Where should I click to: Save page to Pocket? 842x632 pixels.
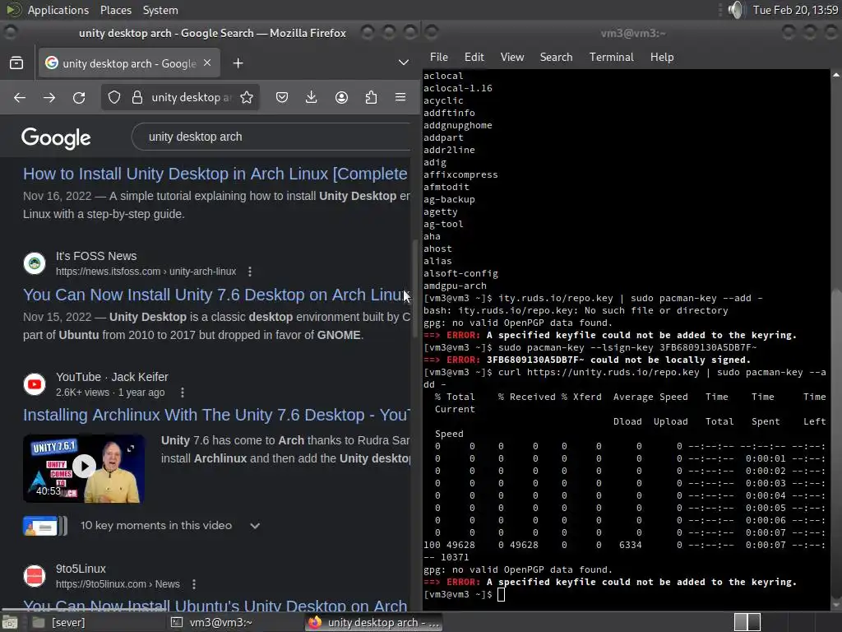[x=282, y=97]
